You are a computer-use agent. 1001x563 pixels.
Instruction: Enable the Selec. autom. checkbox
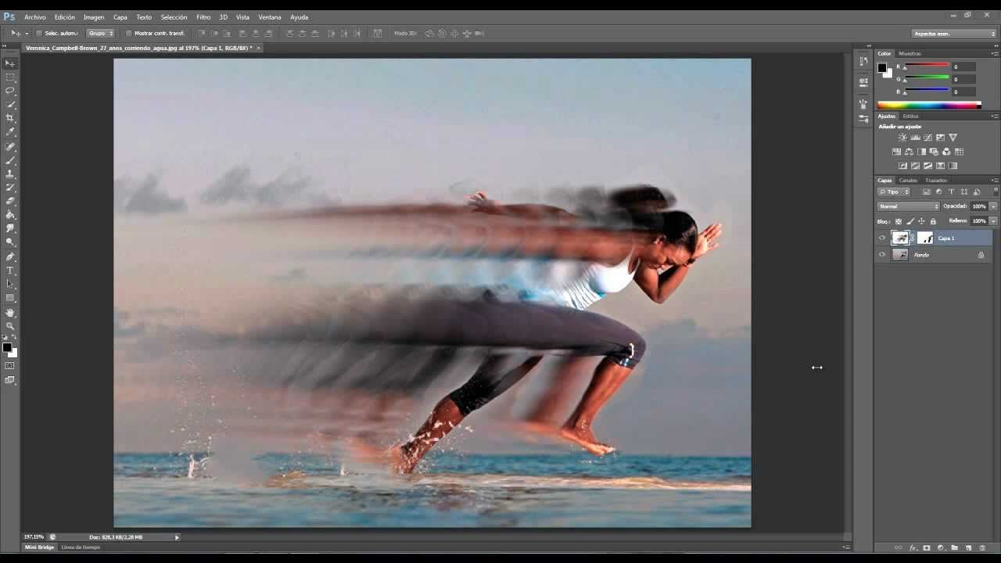[39, 34]
